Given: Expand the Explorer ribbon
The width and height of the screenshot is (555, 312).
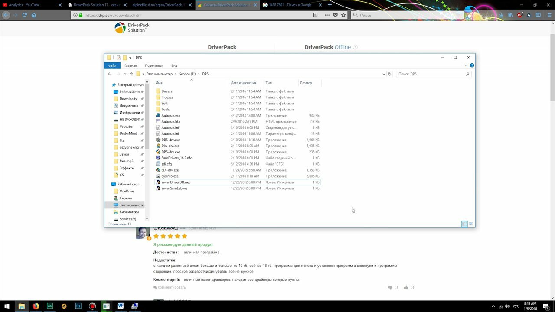Looking at the screenshot, I should [x=466, y=65].
